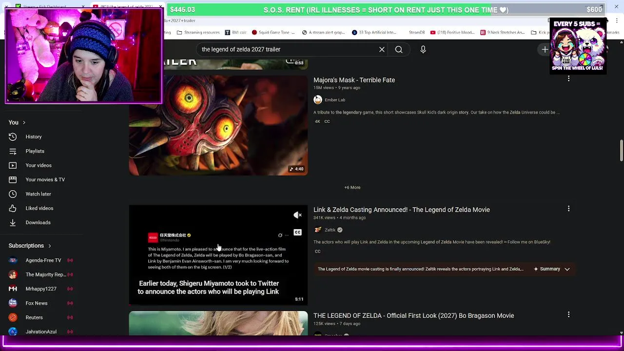Click the 4:40 duration label
The image size is (624, 351).
(296, 169)
